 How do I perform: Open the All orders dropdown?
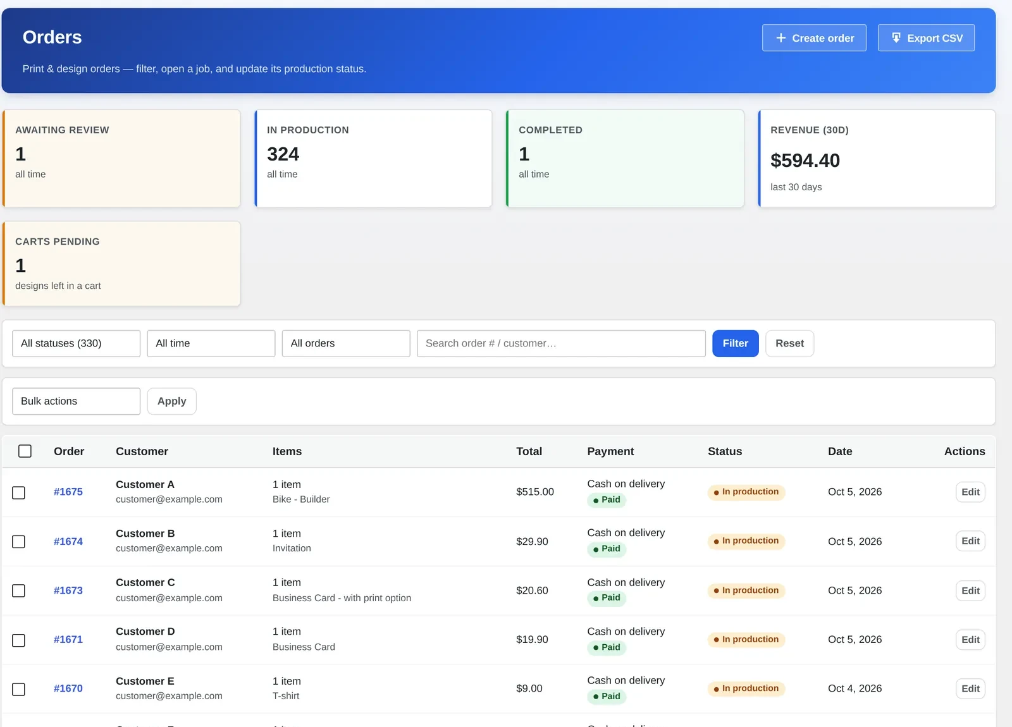[346, 343]
